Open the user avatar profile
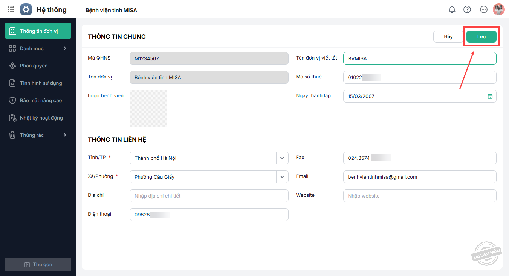The width and height of the screenshot is (509, 276). 499,9
